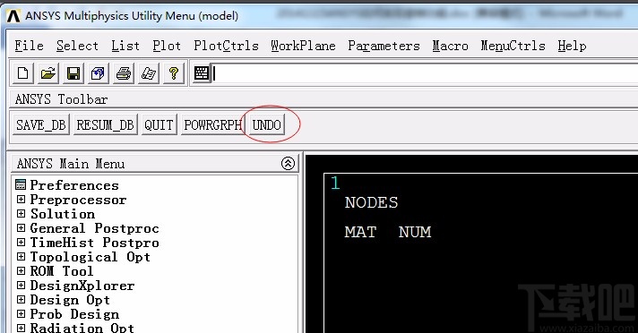Expand the Radiation Opt tree node
Viewport: 638px width, 333px height.
point(21,328)
